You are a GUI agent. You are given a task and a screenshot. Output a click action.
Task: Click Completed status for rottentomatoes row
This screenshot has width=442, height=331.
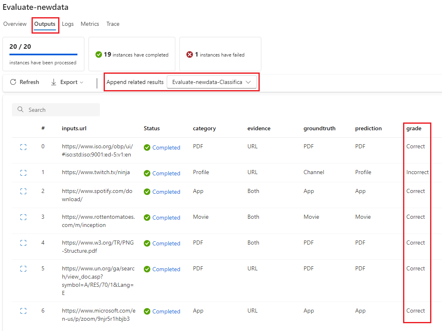click(166, 218)
